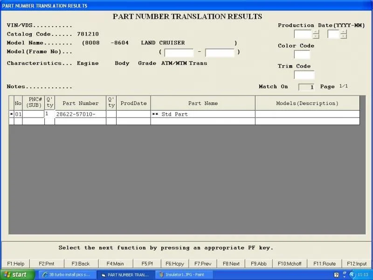Click catalog code value 781210
373x280 pixels.
point(88,34)
